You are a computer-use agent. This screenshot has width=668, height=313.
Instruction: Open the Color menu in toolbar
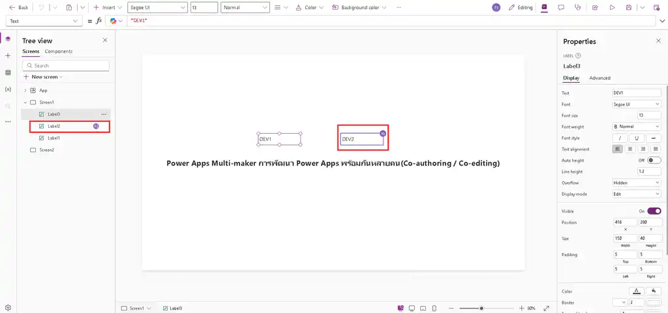309,7
